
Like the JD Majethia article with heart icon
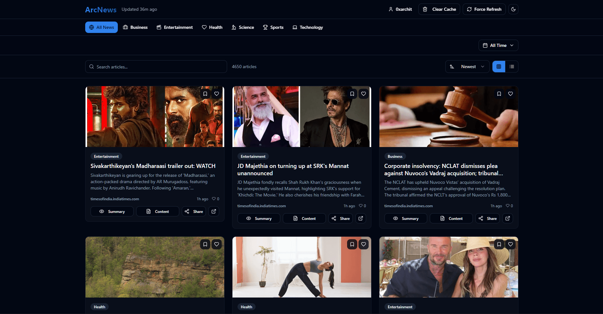pyautogui.click(x=364, y=94)
